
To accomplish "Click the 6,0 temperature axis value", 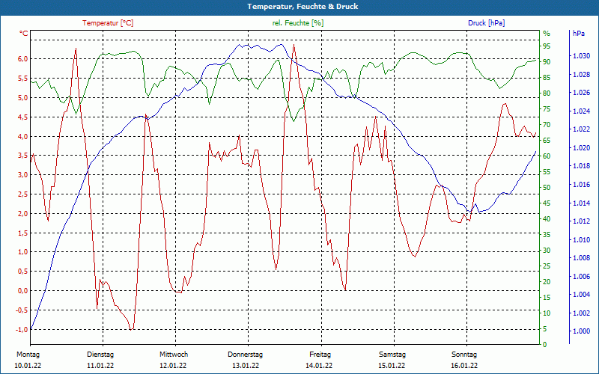I will coord(23,59).
